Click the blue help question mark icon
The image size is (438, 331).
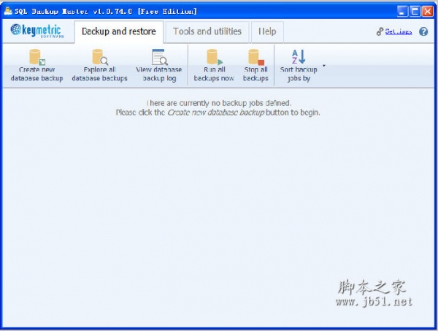[423, 31]
